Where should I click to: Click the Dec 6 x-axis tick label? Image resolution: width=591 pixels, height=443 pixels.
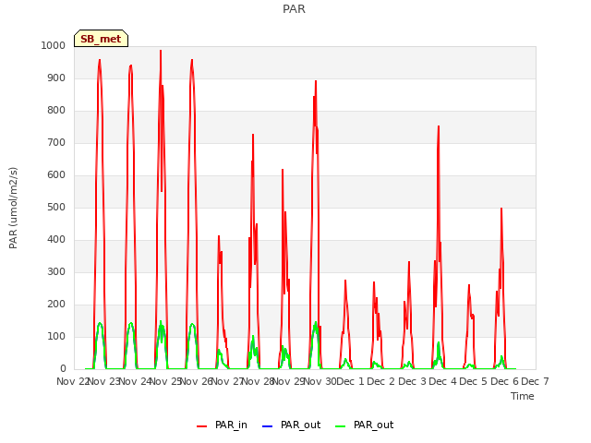(x=505, y=381)
